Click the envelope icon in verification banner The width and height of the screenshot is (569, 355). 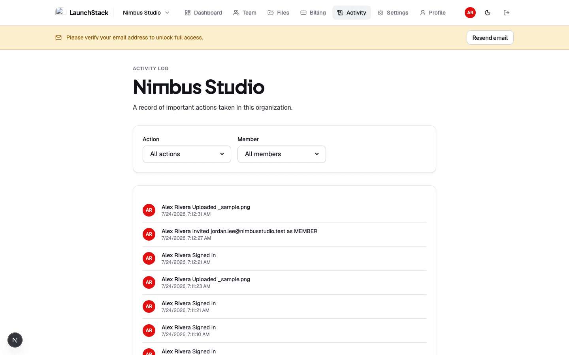pyautogui.click(x=58, y=37)
